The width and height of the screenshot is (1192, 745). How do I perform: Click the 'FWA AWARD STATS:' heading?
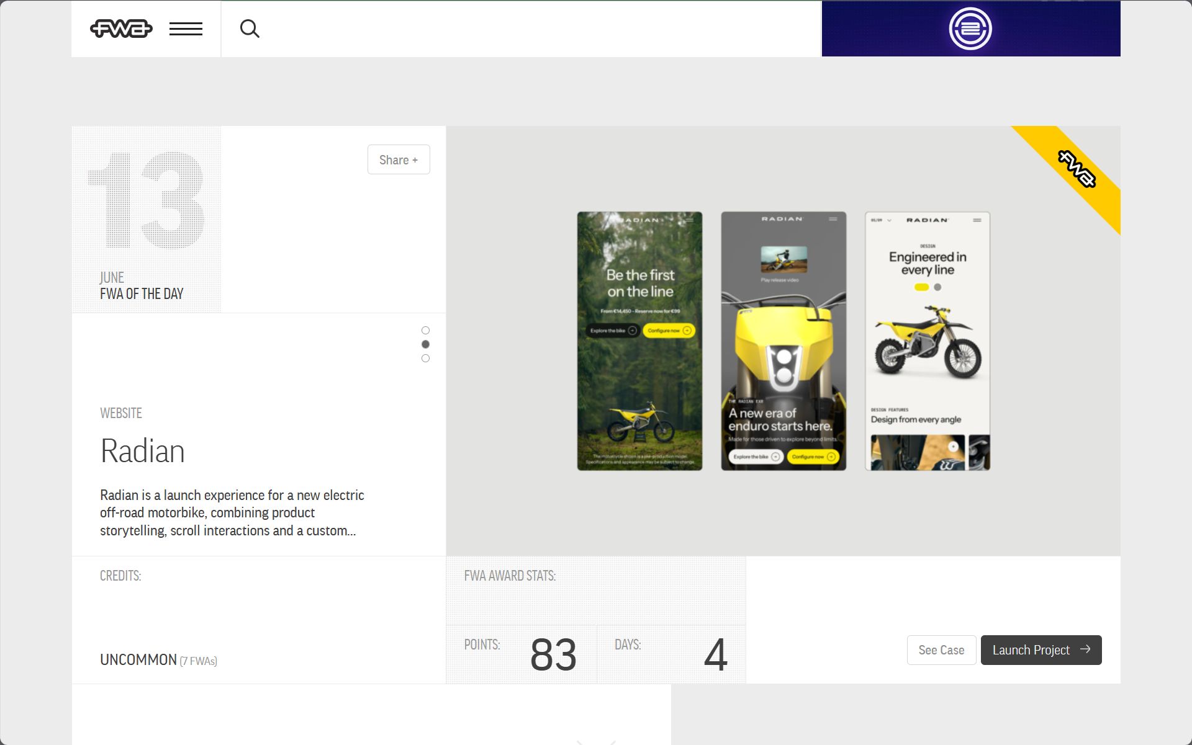[510, 576]
